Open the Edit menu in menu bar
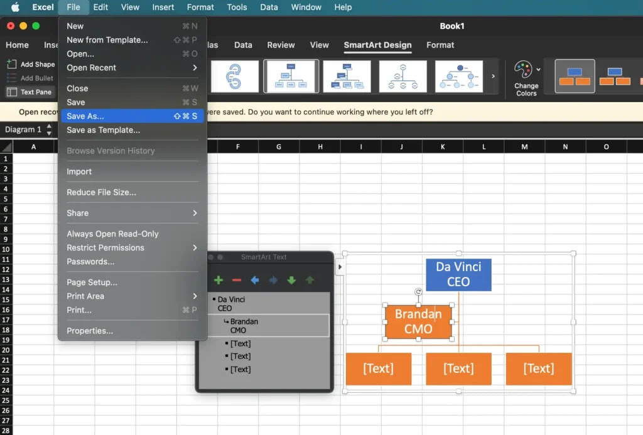This screenshot has height=435, width=643. pyautogui.click(x=100, y=7)
